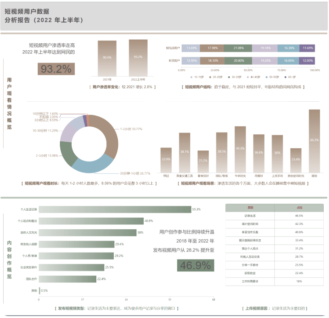
Task: Select the 60.3% 睡前 bar
Action: pos(314,141)
